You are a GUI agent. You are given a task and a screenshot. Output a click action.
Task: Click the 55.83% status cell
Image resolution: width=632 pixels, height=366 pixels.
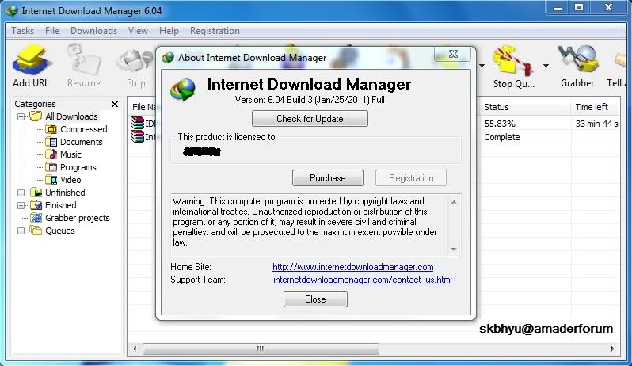500,124
